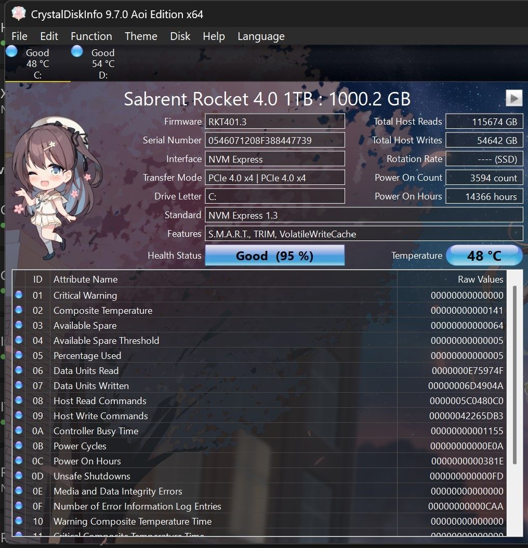Open the Function menu
The image size is (528, 548).
[x=91, y=36]
